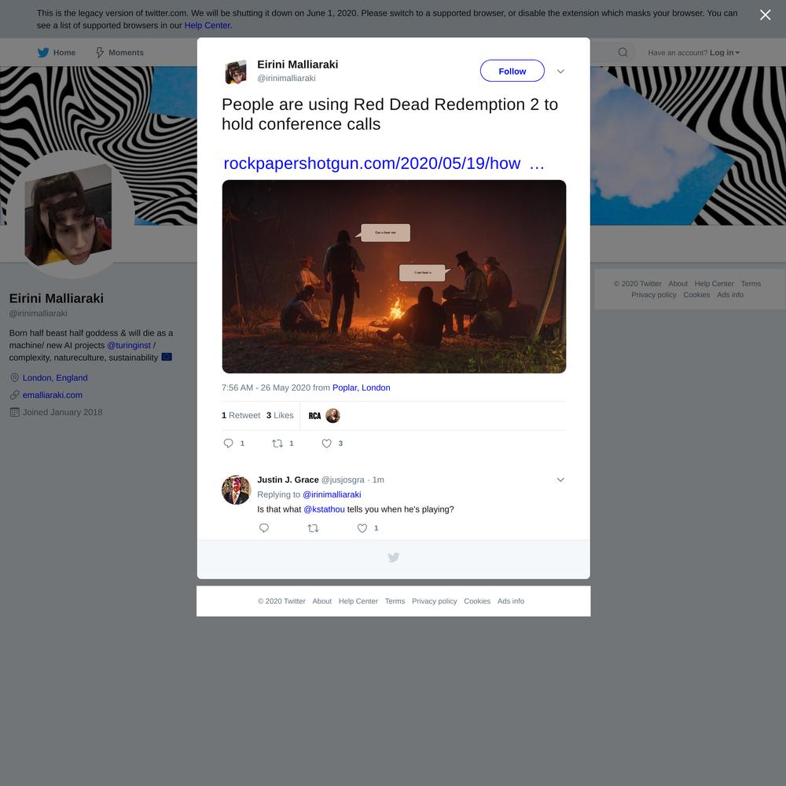Open Cookies in the bottom footer
The height and width of the screenshot is (786, 786).
(x=477, y=601)
